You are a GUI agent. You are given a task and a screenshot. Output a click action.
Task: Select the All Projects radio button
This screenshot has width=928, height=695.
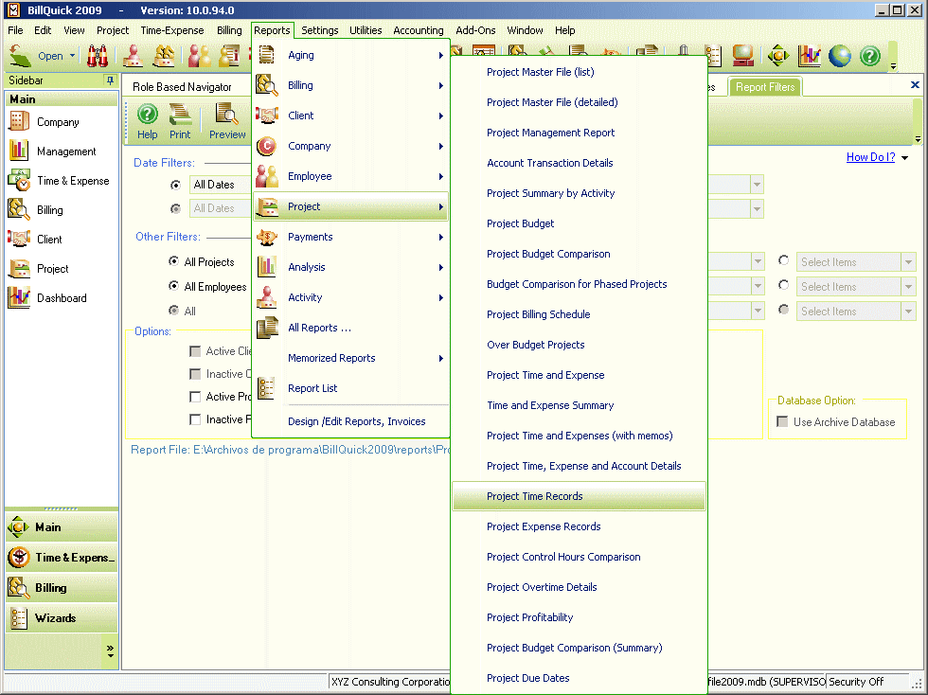click(173, 261)
